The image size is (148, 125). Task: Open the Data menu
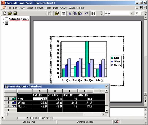[x=55, y=8]
